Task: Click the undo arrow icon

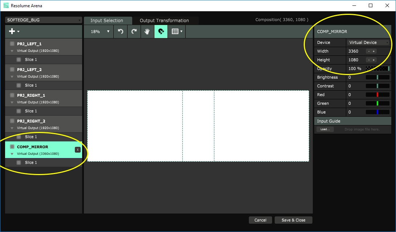Action: click(x=121, y=32)
